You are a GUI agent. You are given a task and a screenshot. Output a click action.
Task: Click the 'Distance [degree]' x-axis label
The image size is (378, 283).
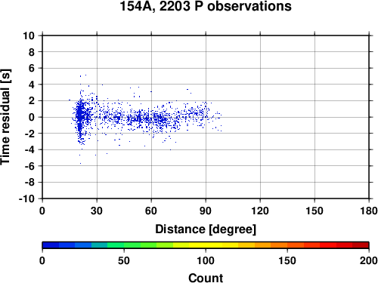[206, 229]
